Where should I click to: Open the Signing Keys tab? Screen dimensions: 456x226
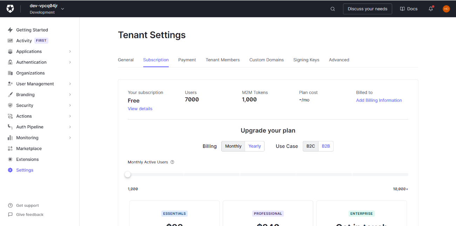[306, 60]
